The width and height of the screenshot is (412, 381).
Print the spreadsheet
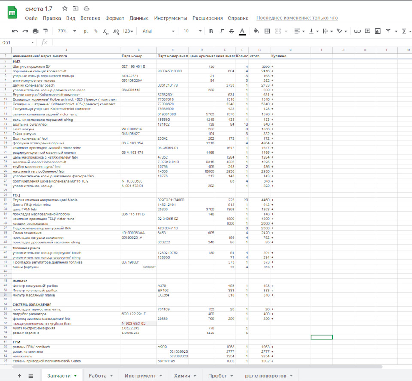36,31
